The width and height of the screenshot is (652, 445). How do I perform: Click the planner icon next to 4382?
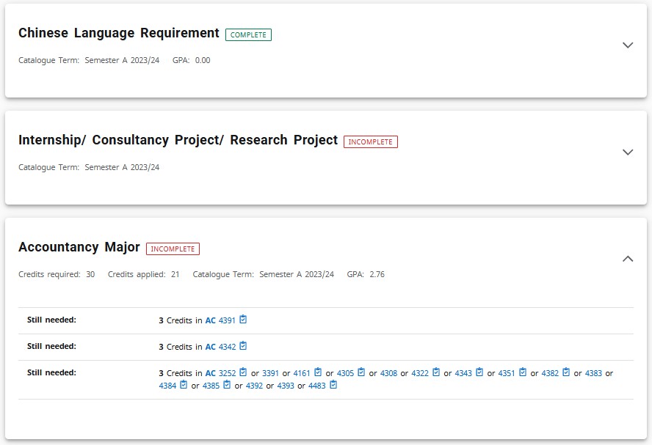[566, 372]
